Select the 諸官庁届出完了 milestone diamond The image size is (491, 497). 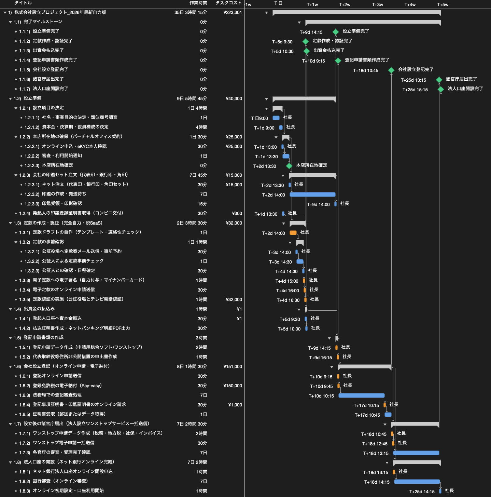439,80
